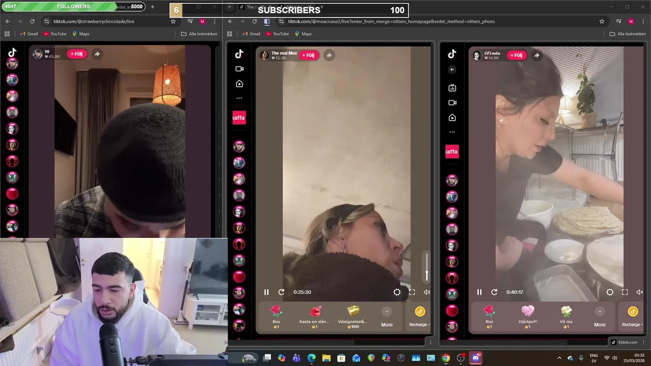Send the Kasta en slän... gift

[314, 317]
